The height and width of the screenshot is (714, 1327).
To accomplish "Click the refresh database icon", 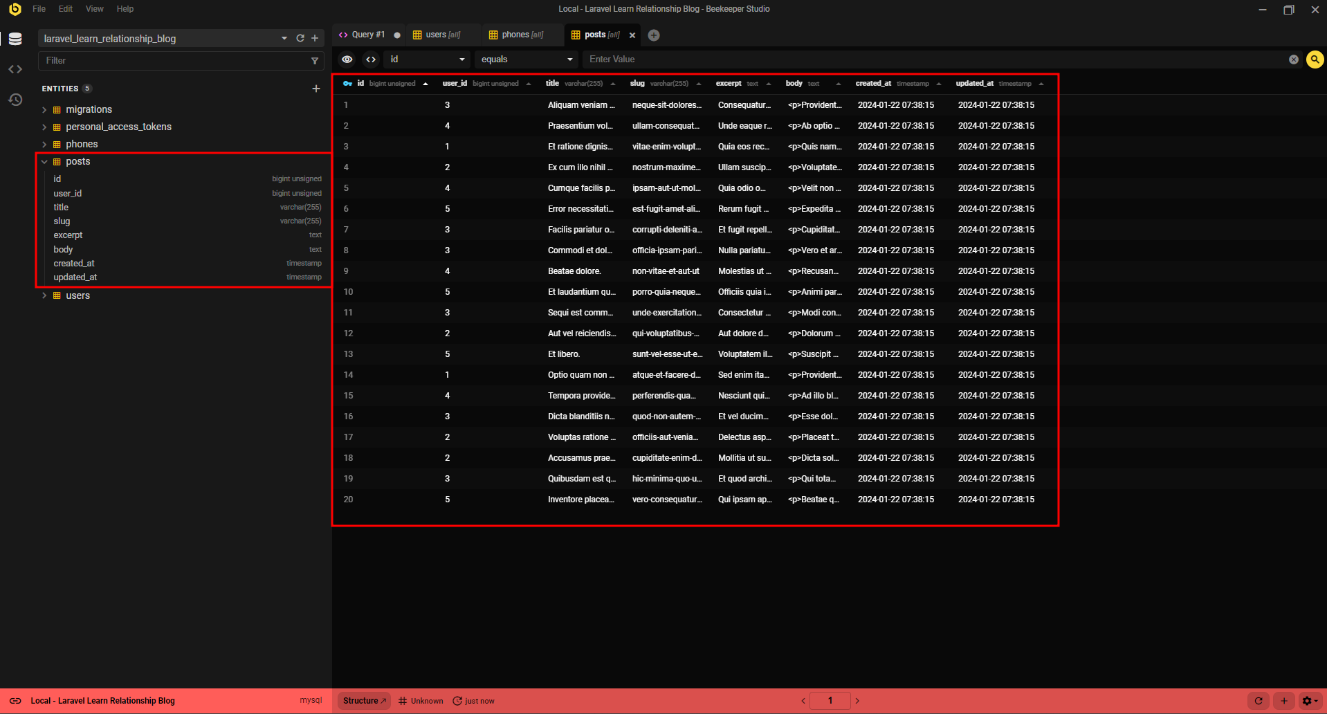I will [300, 39].
